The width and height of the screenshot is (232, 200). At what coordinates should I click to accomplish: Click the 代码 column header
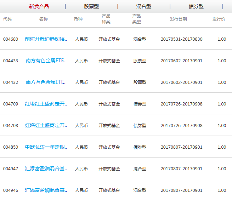click(x=7, y=19)
